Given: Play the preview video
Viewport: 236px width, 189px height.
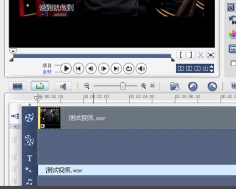Looking at the screenshot, I should pos(66,69).
